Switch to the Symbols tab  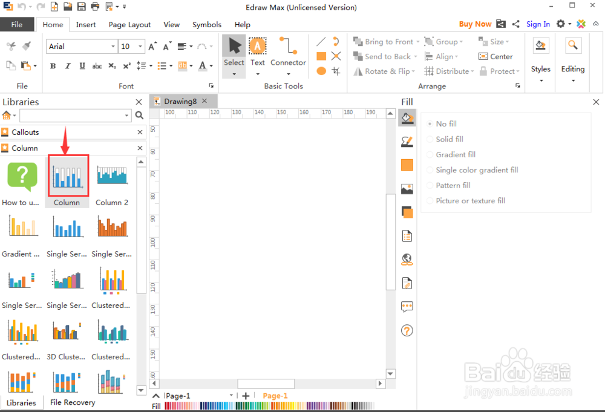(x=207, y=25)
